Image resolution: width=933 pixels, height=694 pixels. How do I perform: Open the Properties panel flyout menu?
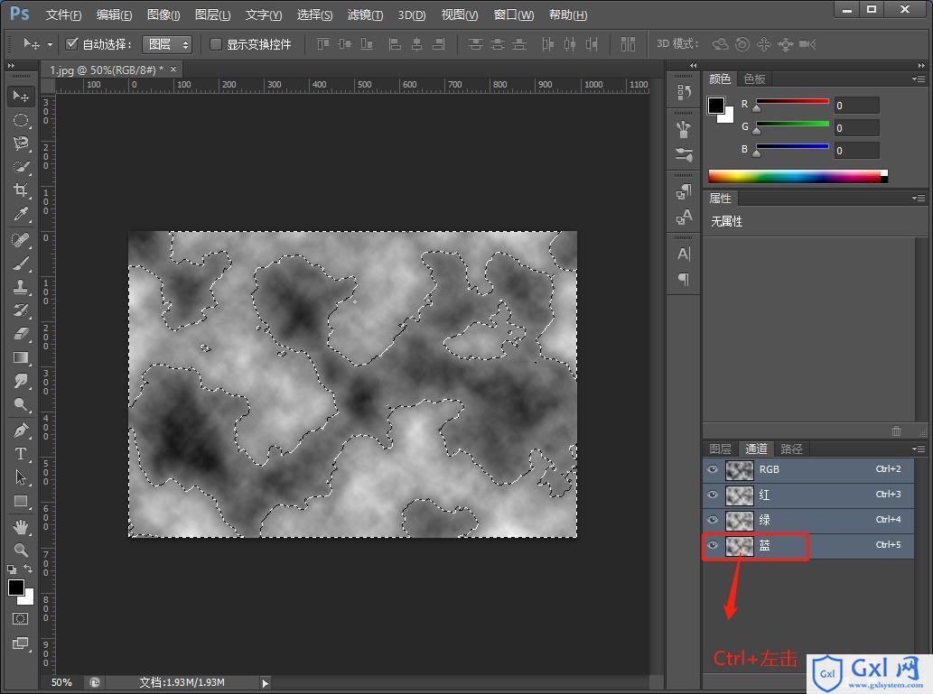coord(919,198)
